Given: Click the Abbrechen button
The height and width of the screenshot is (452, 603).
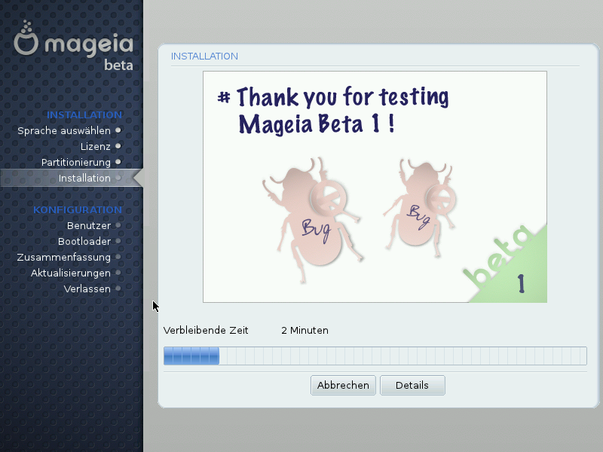Looking at the screenshot, I should (x=343, y=385).
